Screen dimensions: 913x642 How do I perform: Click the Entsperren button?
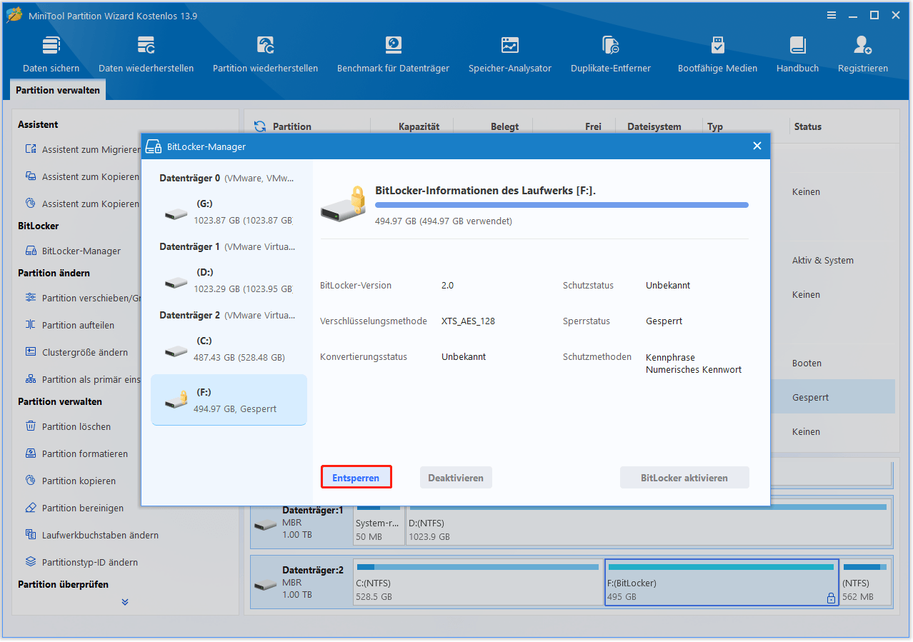pos(356,478)
